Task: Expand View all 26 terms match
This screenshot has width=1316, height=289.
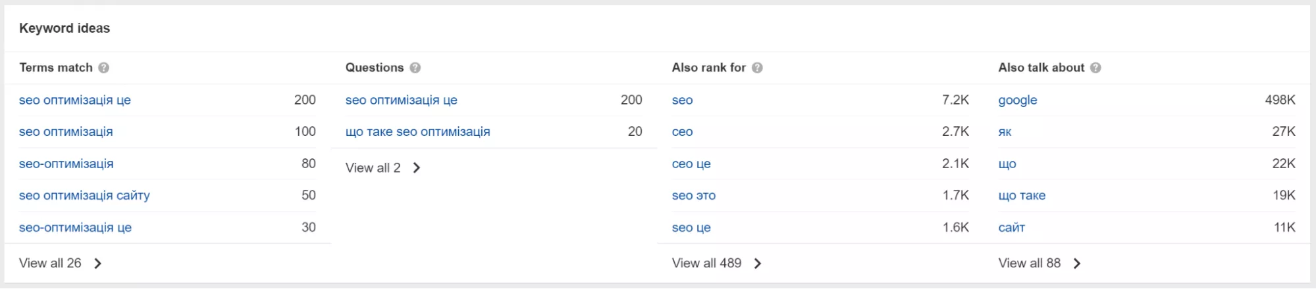Action: (60, 263)
